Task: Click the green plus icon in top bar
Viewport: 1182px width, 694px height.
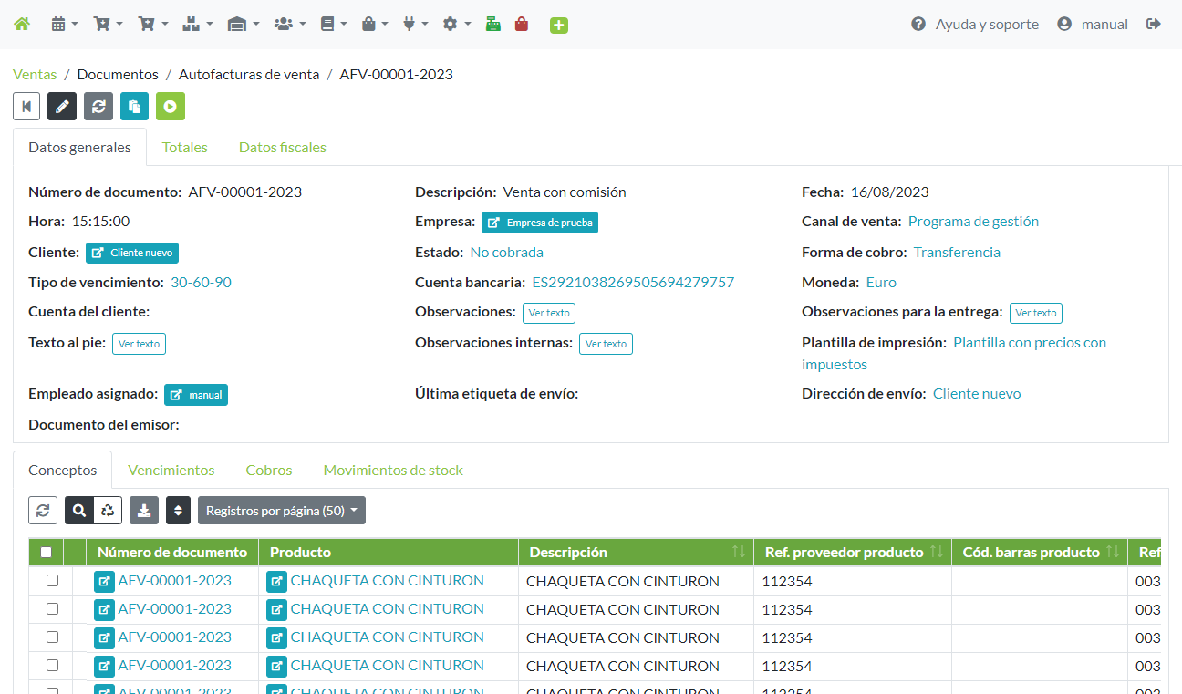Action: pos(559,26)
